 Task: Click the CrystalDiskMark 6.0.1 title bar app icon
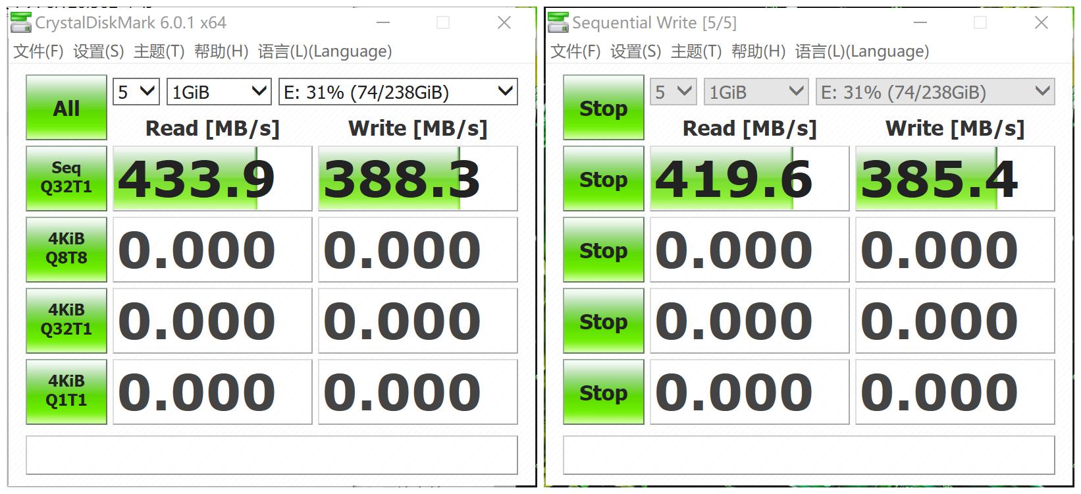click(21, 22)
